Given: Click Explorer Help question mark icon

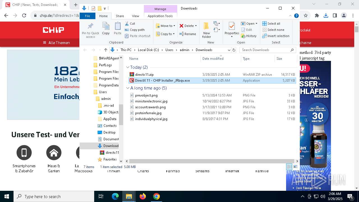Looking at the screenshot, I should [x=296, y=16].
